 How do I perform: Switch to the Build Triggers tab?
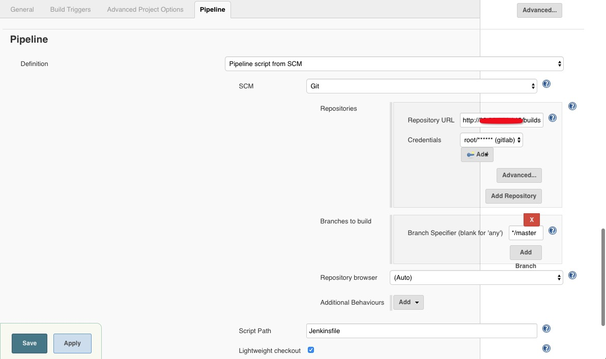[x=70, y=10]
